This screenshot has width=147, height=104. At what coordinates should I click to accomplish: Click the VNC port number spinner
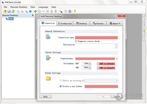coord(90,68)
